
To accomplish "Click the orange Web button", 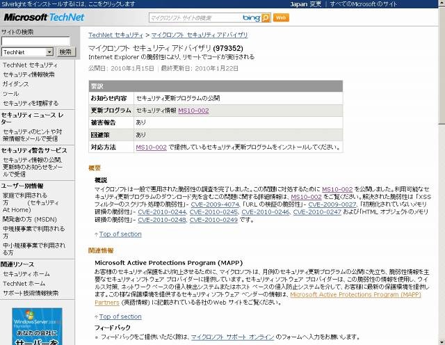I will (281, 17).
